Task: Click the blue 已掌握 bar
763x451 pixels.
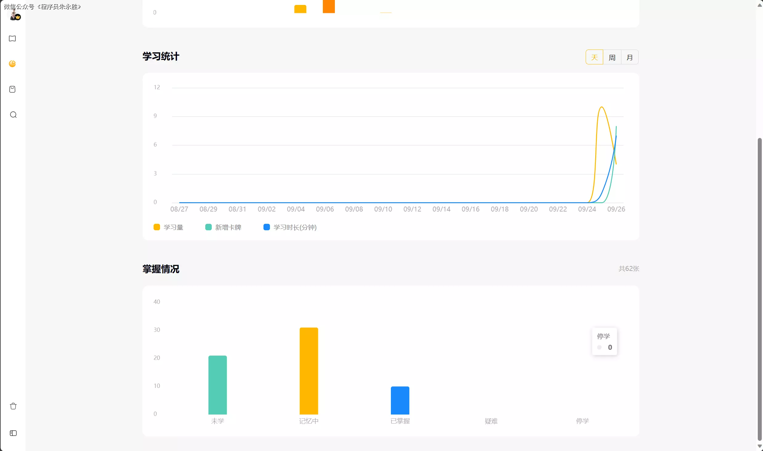Action: click(400, 400)
